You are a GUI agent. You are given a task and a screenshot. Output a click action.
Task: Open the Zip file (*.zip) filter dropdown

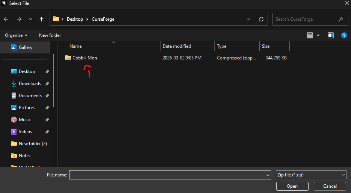(311, 175)
